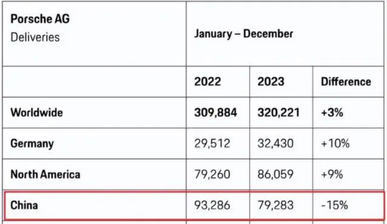
Task: Select North America value 86,059
Action: click(275, 174)
